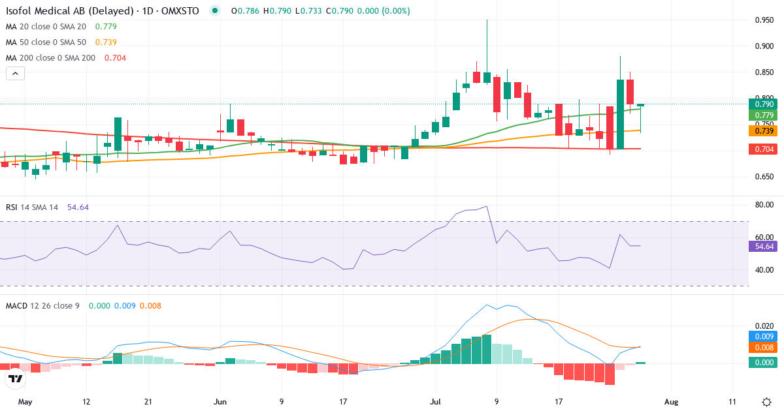
Task: Select the Isofol Medical AB symbol title
Action: tap(103, 10)
